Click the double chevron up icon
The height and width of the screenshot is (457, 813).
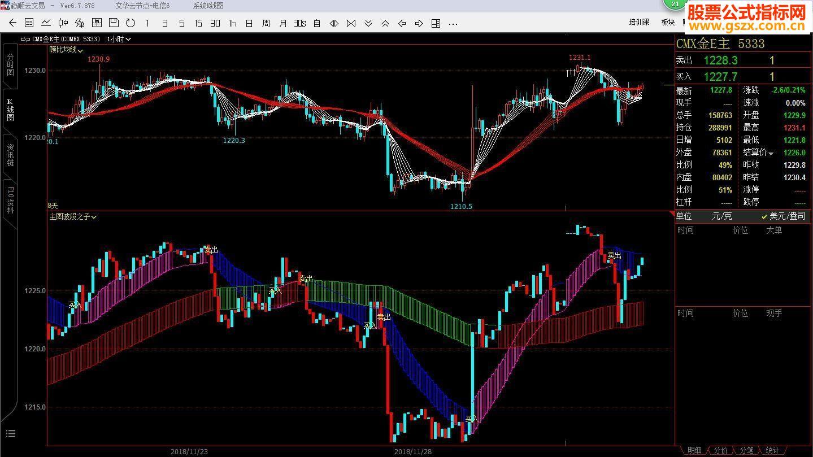tap(385, 23)
